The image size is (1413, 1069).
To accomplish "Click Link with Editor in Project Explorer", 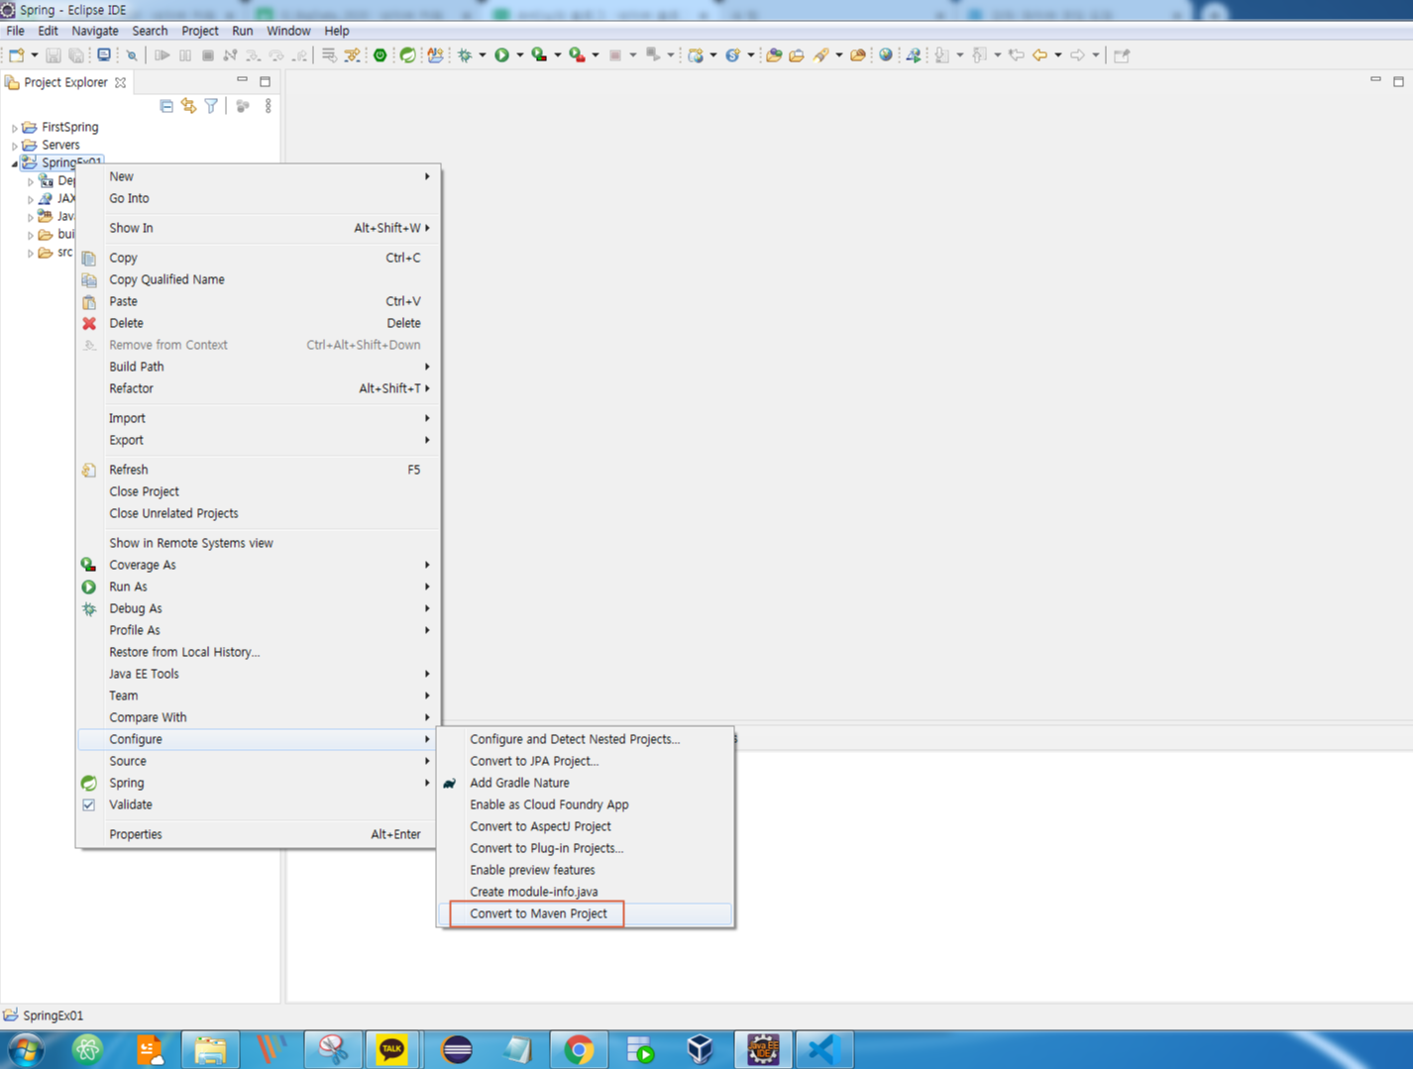I will 188,106.
